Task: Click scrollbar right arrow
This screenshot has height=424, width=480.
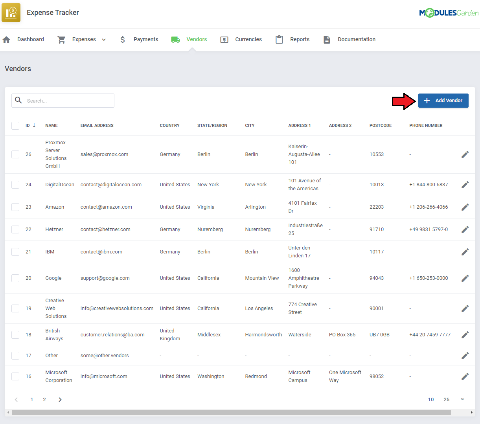Action: pos(471,413)
